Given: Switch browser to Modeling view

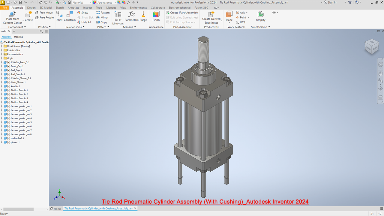Looking at the screenshot, I should click(18, 37).
